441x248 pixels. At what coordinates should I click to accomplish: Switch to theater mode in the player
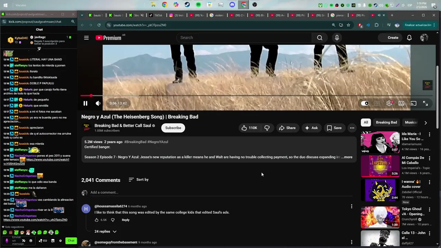click(x=401, y=103)
